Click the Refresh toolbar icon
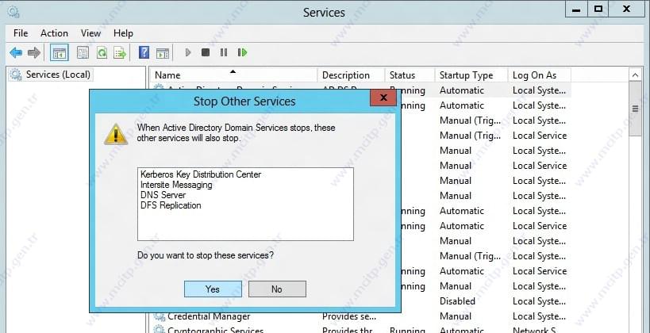 pos(102,52)
